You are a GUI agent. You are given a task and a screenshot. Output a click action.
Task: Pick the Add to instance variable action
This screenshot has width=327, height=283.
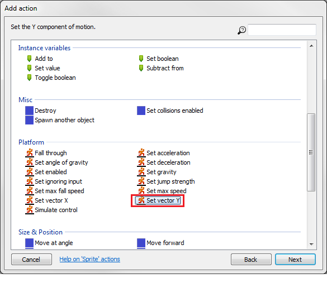40,59
